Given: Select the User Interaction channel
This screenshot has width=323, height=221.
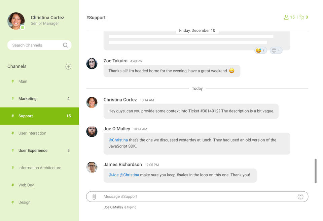Looking at the screenshot, I should (x=32, y=133).
